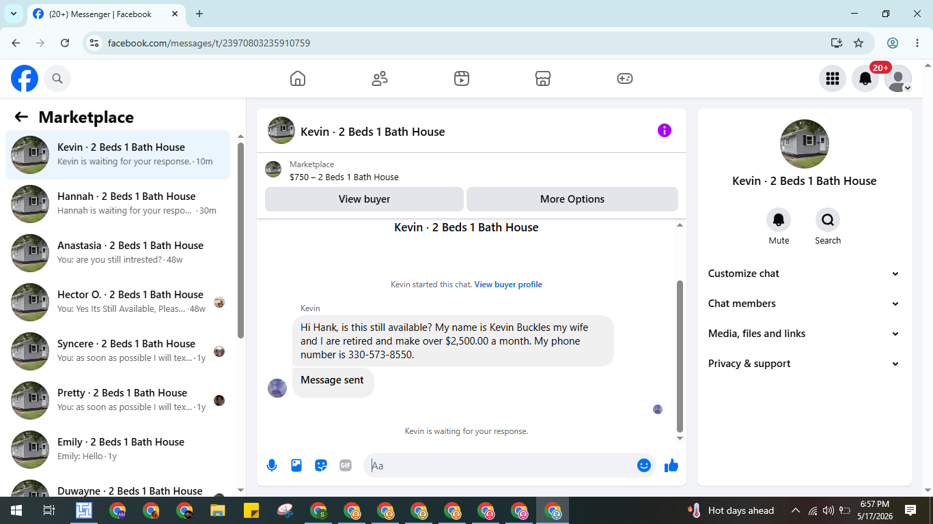Open conversation information purple icon
This screenshot has width=933, height=524.
pos(665,130)
